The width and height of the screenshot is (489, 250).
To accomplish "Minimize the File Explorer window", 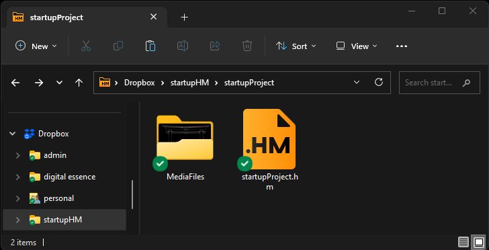I will tap(412, 11).
